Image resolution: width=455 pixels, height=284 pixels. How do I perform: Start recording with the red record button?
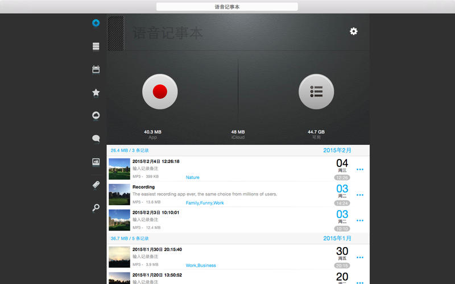(160, 91)
